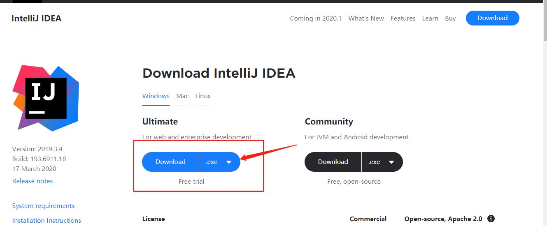The image size is (547, 226).
Task: Click For JVM and Android development text
Action: (356, 137)
